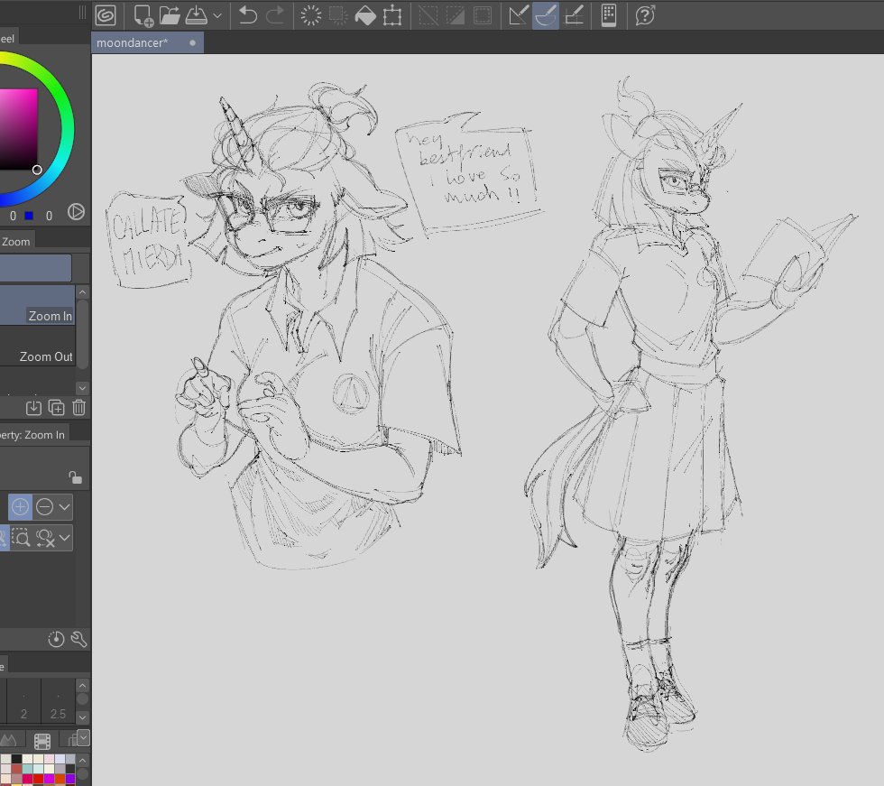The image size is (884, 786).
Task: Open the smartphone connection icon
Action: pyautogui.click(x=609, y=15)
